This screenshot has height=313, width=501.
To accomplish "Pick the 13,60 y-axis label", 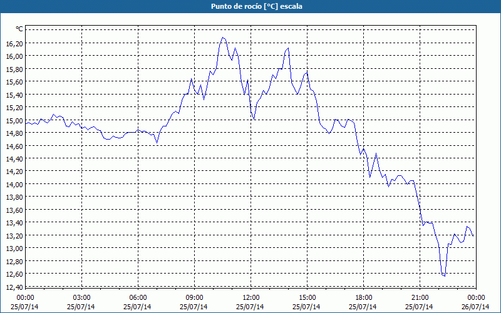I will pyautogui.click(x=14, y=210).
